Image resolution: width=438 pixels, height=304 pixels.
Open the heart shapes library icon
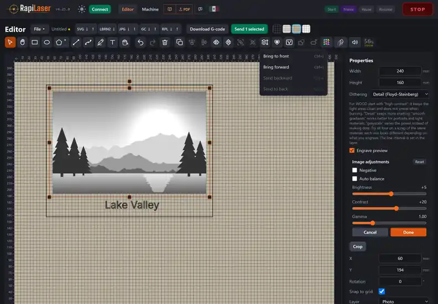tap(277, 43)
